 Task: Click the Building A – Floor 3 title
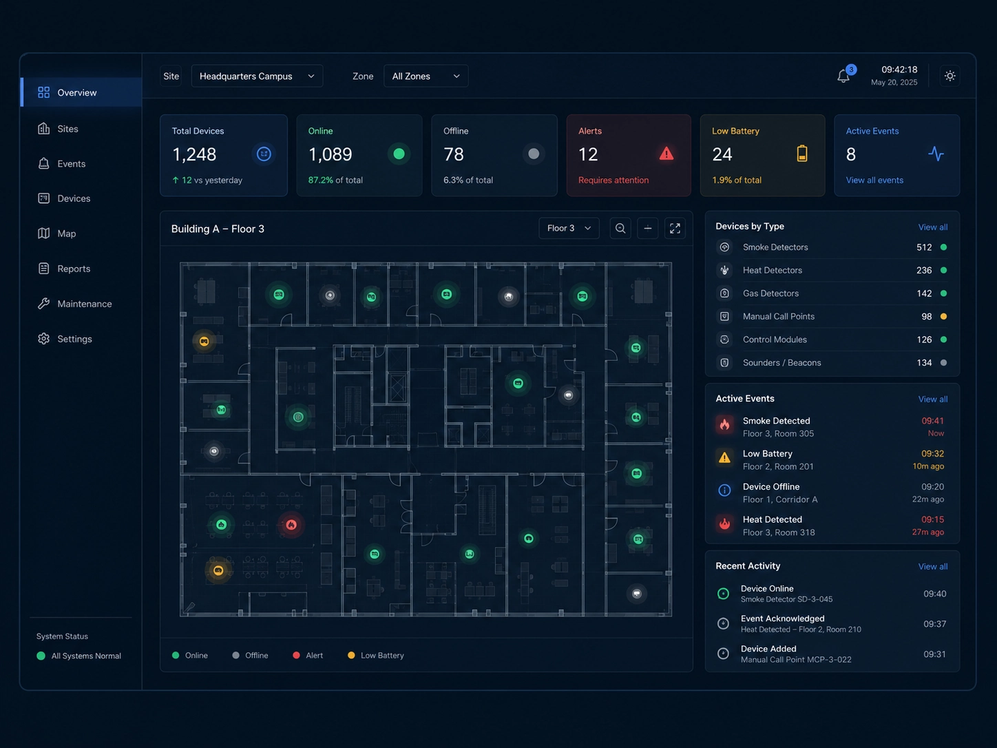[218, 229]
